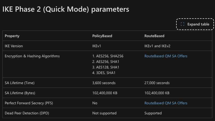Screen dimensions: 215x121
Task: Click the IKEv1 and IKEv2 cell
Action: pos(157,46)
